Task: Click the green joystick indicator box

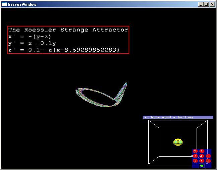Action: pyautogui.click(x=202, y=166)
